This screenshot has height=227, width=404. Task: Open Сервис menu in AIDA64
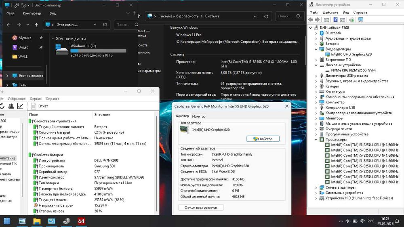[36, 99]
